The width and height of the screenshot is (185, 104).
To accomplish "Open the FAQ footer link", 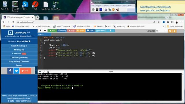I will 9,96.
